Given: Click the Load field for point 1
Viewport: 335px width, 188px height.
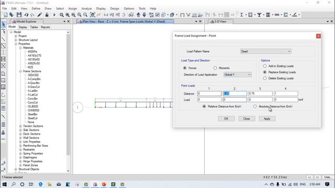Looking at the screenshot, I should pos(209,100).
